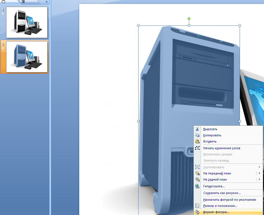Click the Copy icon in context menu
The image size is (264, 215).
(x=197, y=135)
